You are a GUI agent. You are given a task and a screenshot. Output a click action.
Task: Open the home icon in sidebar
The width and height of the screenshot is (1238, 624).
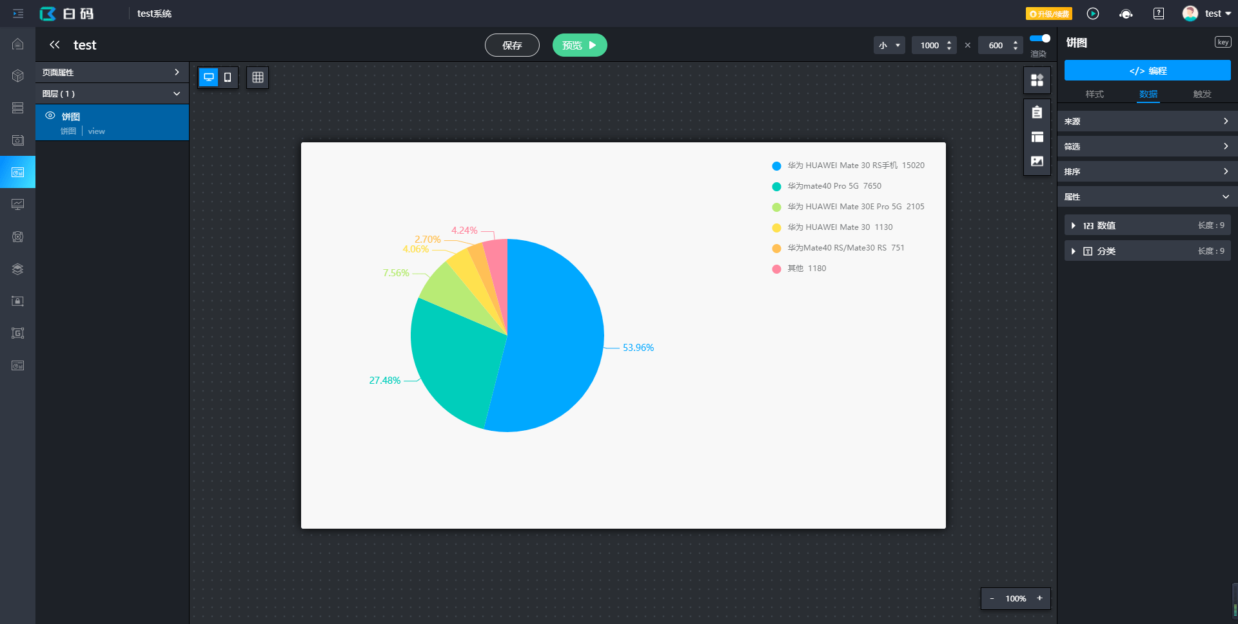point(18,44)
